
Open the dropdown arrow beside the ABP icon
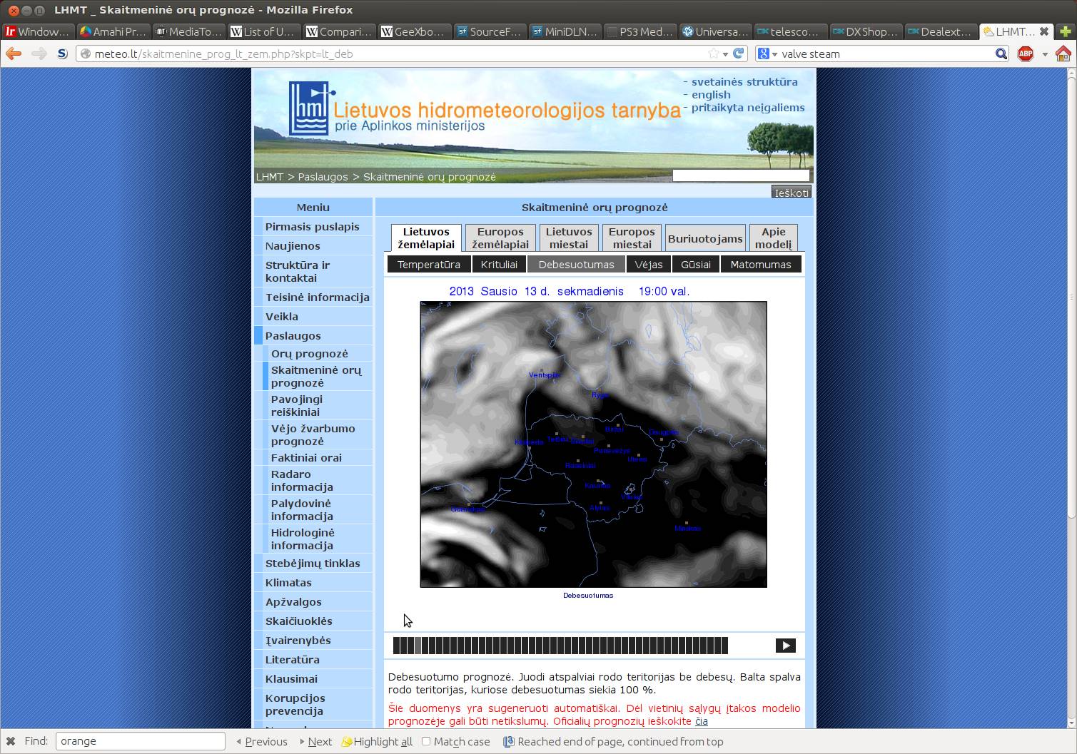[x=1044, y=54]
